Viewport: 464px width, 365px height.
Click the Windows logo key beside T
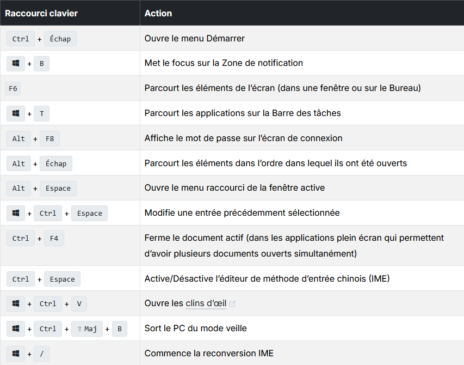coord(16,113)
